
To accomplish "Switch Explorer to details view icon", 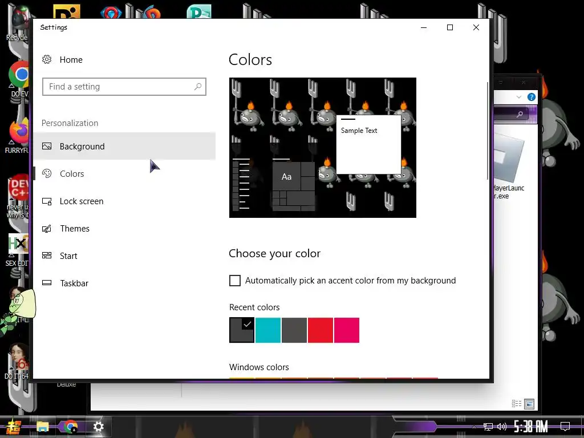I will point(517,403).
